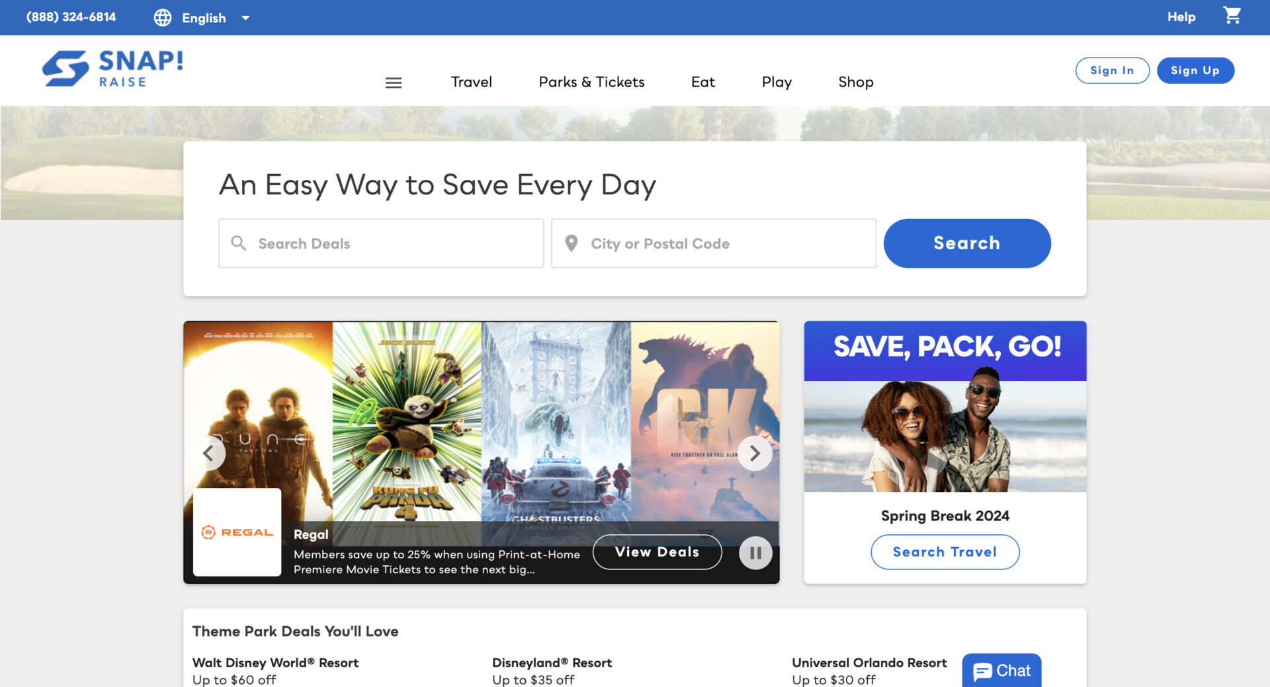
Task: Expand the English language dropdown
Action: tap(245, 18)
